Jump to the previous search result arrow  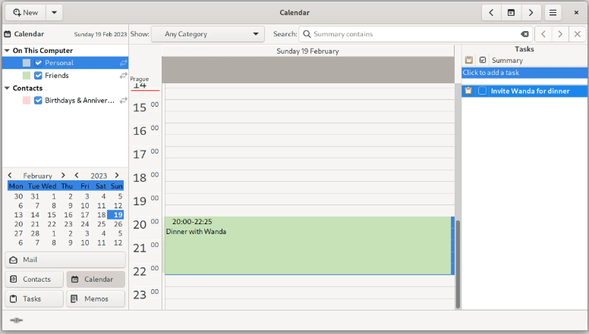(543, 34)
